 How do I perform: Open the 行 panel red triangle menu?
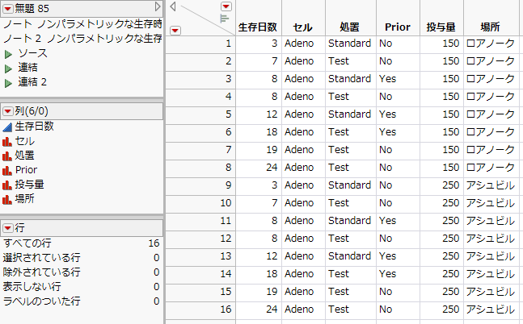coord(8,228)
